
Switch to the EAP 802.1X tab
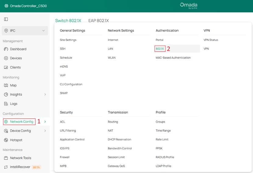[98, 21]
